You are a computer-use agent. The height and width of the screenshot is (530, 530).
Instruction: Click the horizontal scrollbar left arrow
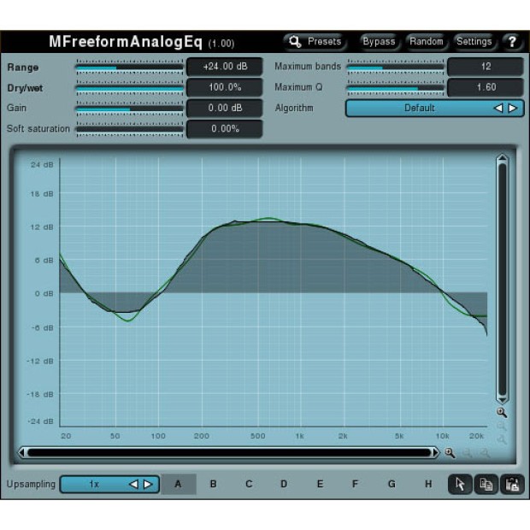21,452
